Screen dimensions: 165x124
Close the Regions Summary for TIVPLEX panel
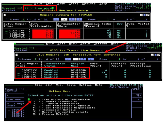[x=148, y=15]
